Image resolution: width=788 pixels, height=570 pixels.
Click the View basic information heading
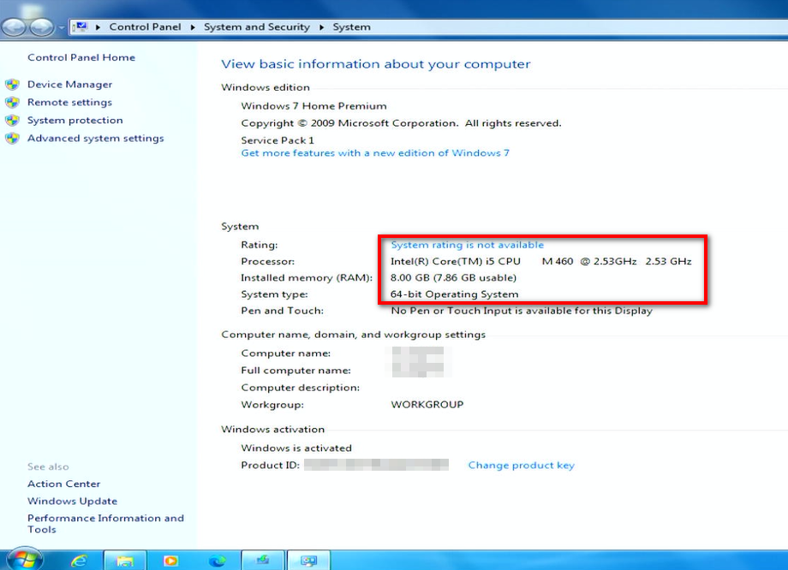[x=376, y=64]
